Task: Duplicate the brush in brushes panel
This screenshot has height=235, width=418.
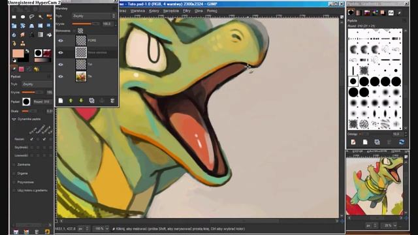Action: point(377,142)
